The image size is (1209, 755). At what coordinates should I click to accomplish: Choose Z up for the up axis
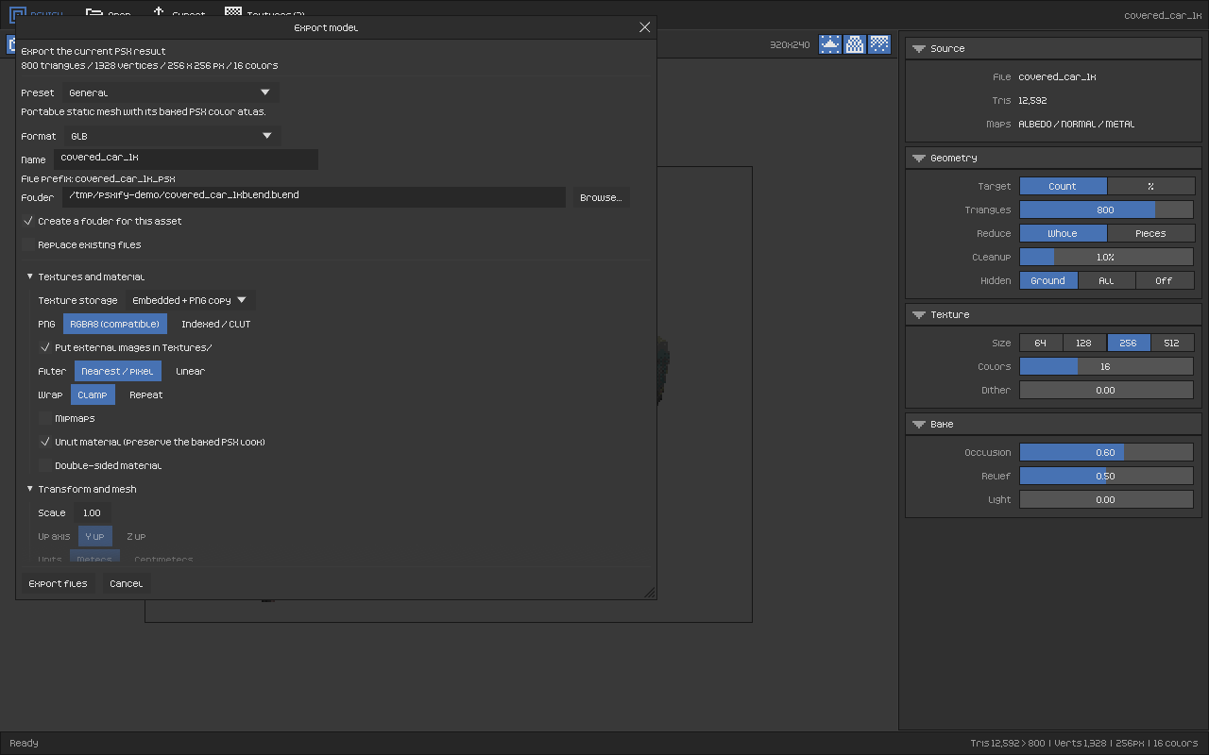point(136,536)
